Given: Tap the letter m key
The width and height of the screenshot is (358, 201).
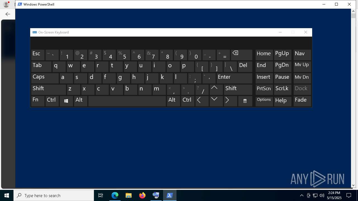Looking at the screenshot, I should [x=159, y=90].
